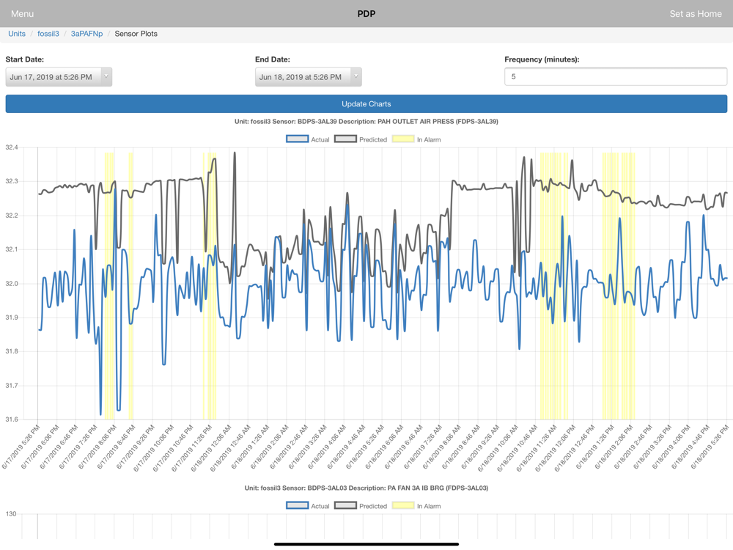
Task: Open the Units breadcrumb link
Action: 17,34
